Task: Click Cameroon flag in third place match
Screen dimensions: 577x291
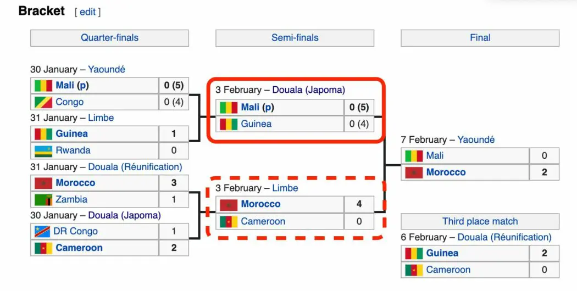Action: coord(414,270)
